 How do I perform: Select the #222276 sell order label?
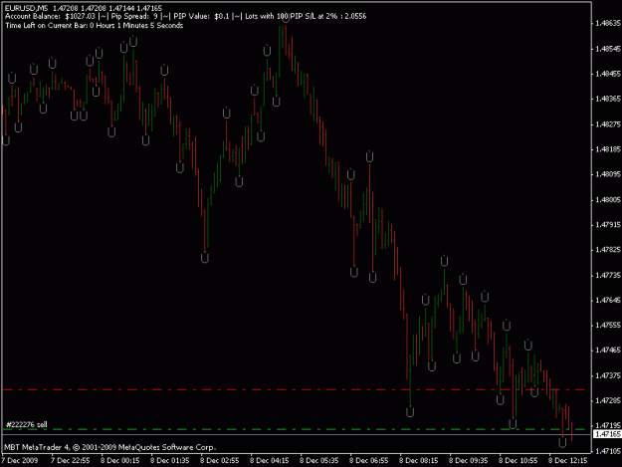pos(27,424)
